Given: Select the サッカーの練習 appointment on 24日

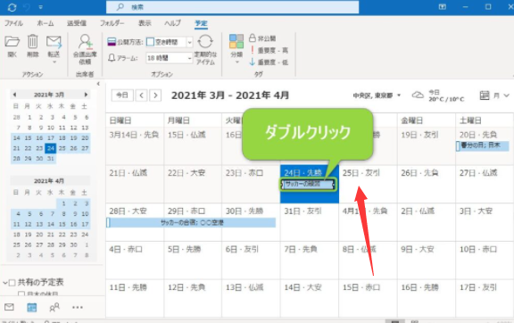Looking at the screenshot, I should [308, 184].
